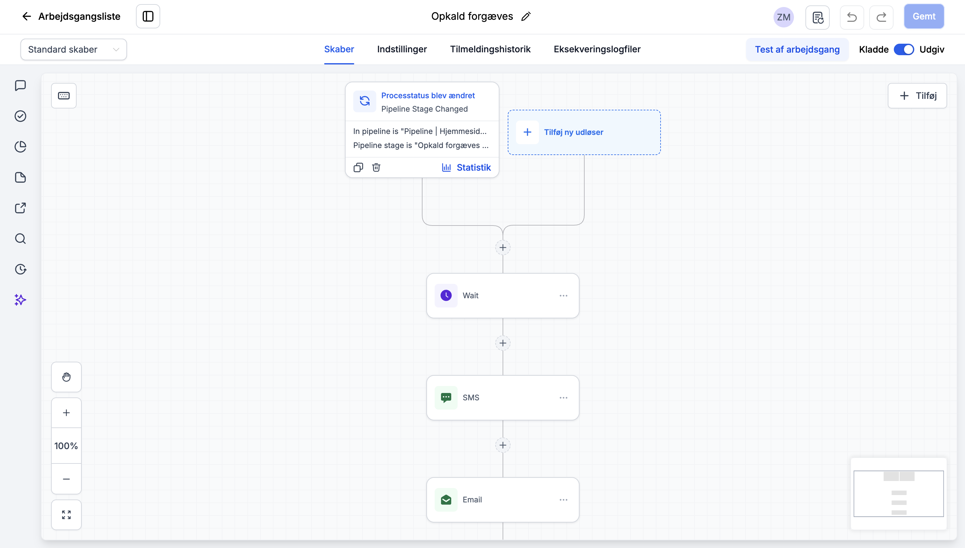Fit workflow to screen
Screen dimensions: 965x548
[x=66, y=515]
